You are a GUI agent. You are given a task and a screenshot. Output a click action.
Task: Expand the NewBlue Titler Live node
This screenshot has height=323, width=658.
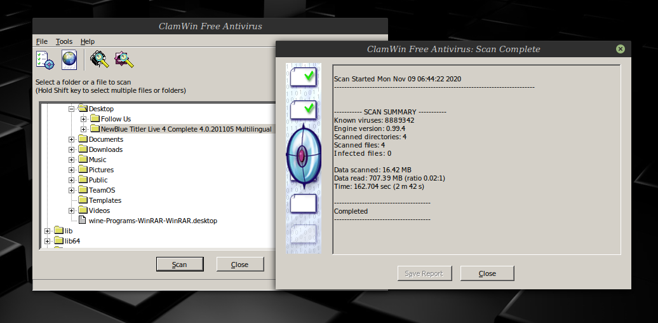click(x=83, y=129)
